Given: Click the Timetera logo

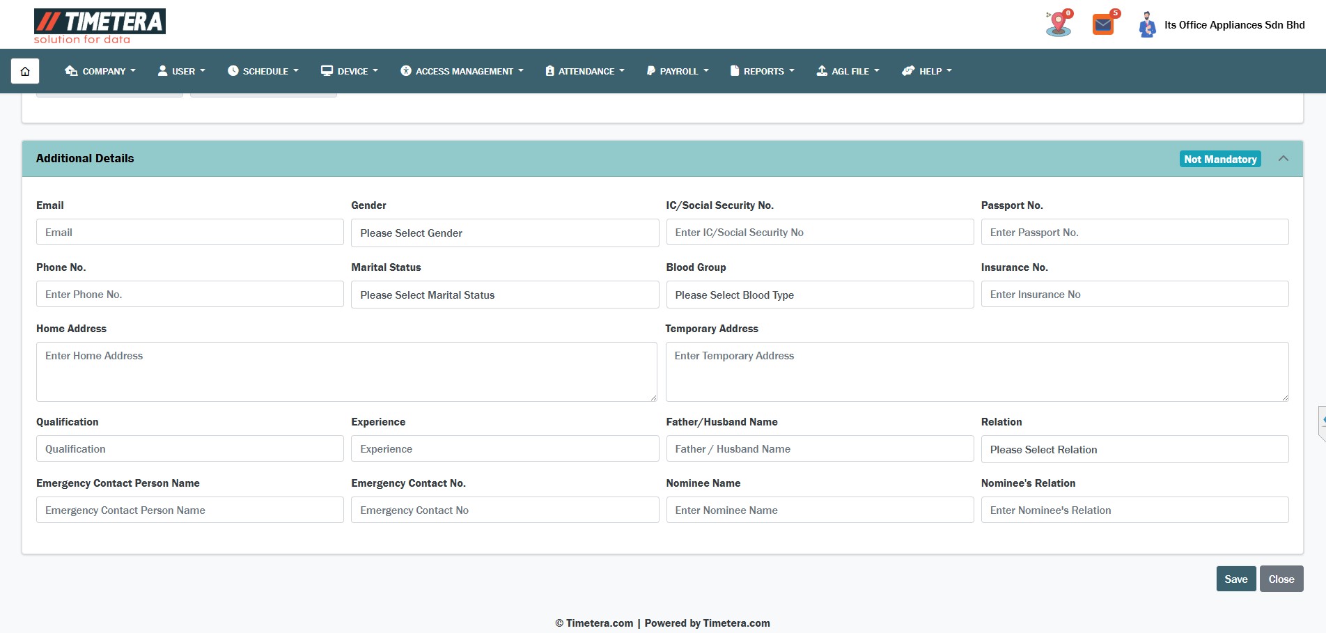Looking at the screenshot, I should click(100, 26).
